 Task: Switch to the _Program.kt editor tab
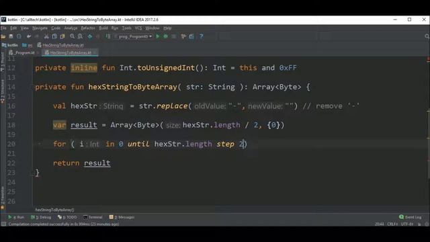(22, 52)
